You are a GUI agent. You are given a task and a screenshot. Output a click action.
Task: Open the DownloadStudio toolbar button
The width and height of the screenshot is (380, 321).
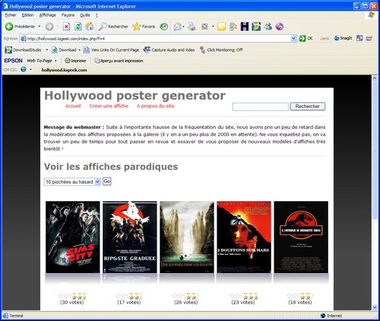tap(23, 50)
